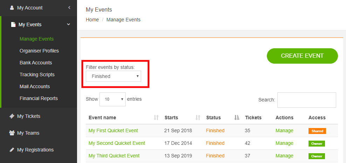The width and height of the screenshot is (346, 163).
Task: Open the Filter events by status dropdown
Action: [113, 76]
